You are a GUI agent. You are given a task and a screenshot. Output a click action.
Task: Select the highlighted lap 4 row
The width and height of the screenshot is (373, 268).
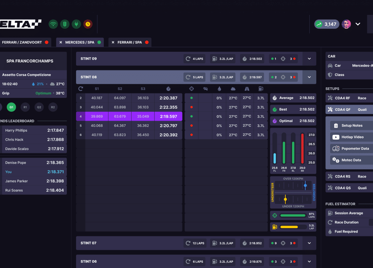tap(129, 116)
